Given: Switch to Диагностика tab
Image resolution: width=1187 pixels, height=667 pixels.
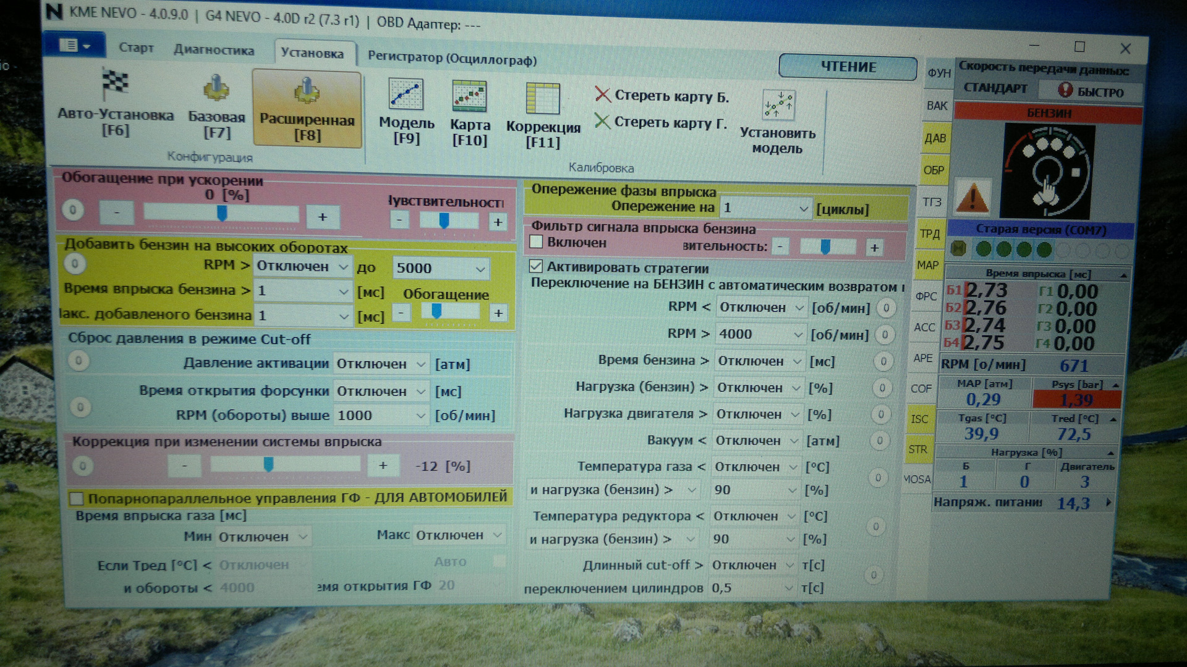Looking at the screenshot, I should coord(213,50).
